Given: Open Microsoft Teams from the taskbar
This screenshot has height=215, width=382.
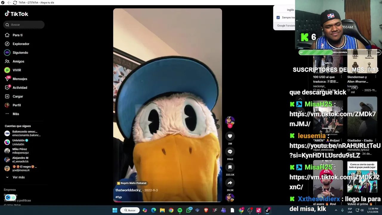Looking at the screenshot, I should tap(224, 210).
